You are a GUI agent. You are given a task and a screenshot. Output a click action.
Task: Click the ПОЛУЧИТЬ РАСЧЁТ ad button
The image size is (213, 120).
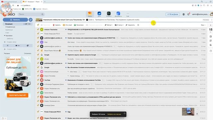pos(18,95)
